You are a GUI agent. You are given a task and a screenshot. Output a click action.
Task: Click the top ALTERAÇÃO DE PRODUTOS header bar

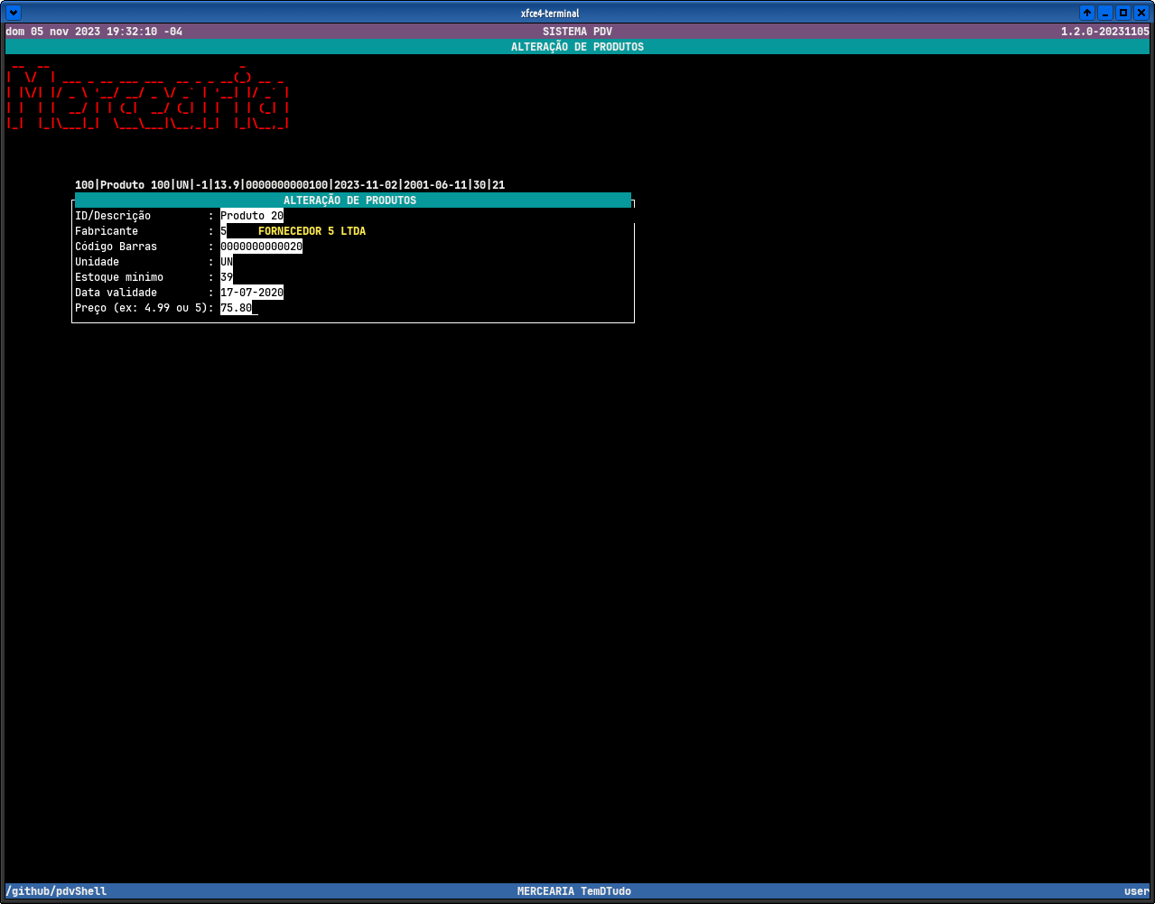click(577, 47)
